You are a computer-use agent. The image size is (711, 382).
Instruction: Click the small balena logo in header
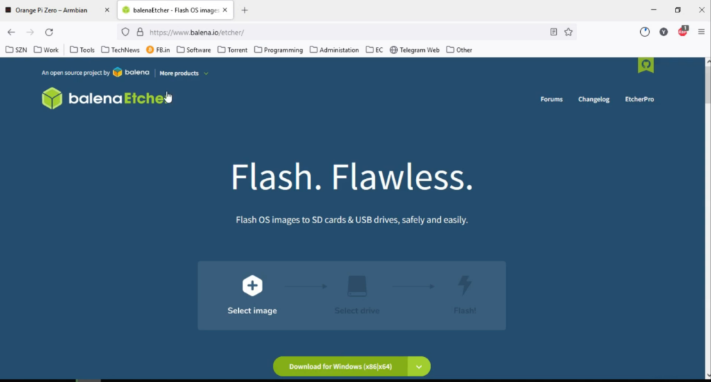click(x=131, y=72)
